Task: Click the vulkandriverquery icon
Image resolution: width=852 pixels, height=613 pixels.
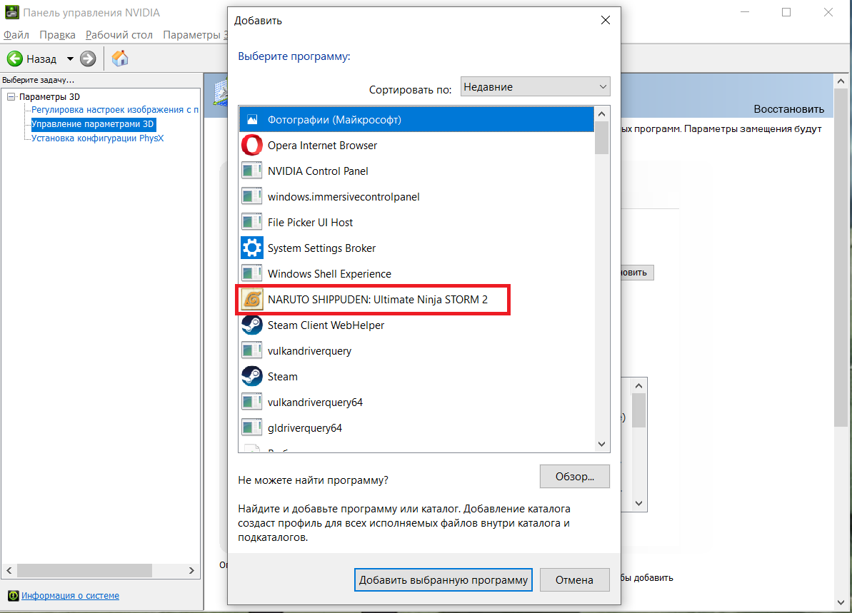Action: pyautogui.click(x=252, y=351)
